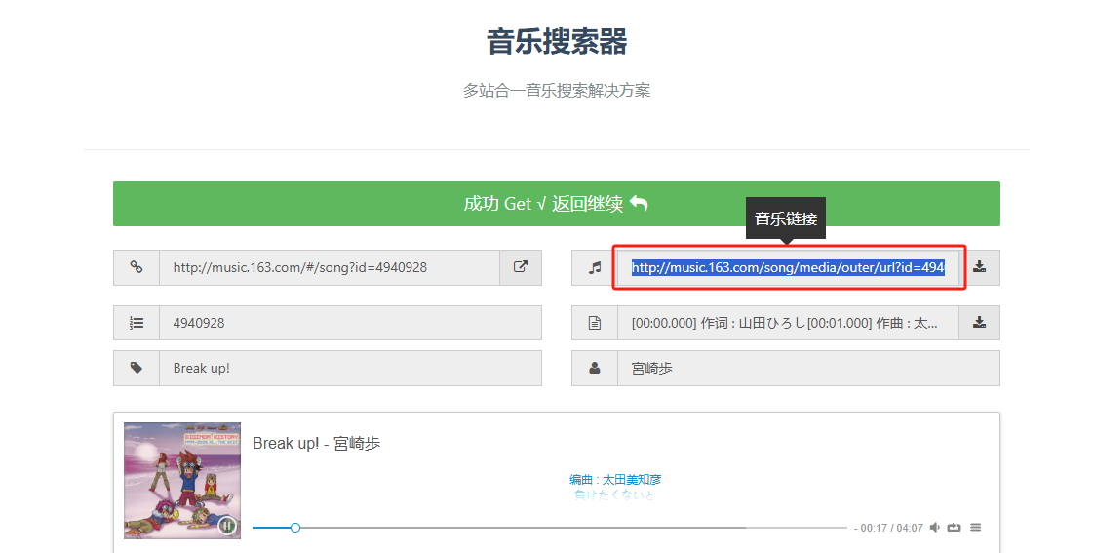Download the lyrics file via download icon
The image size is (1095, 553).
[x=979, y=323]
